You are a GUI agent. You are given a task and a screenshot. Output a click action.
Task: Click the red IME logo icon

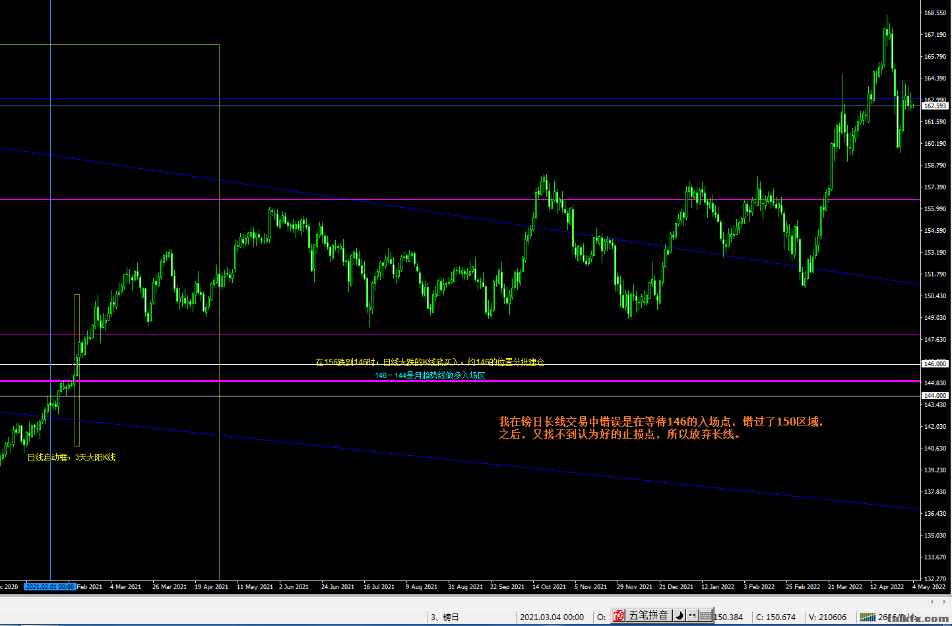coord(618,615)
